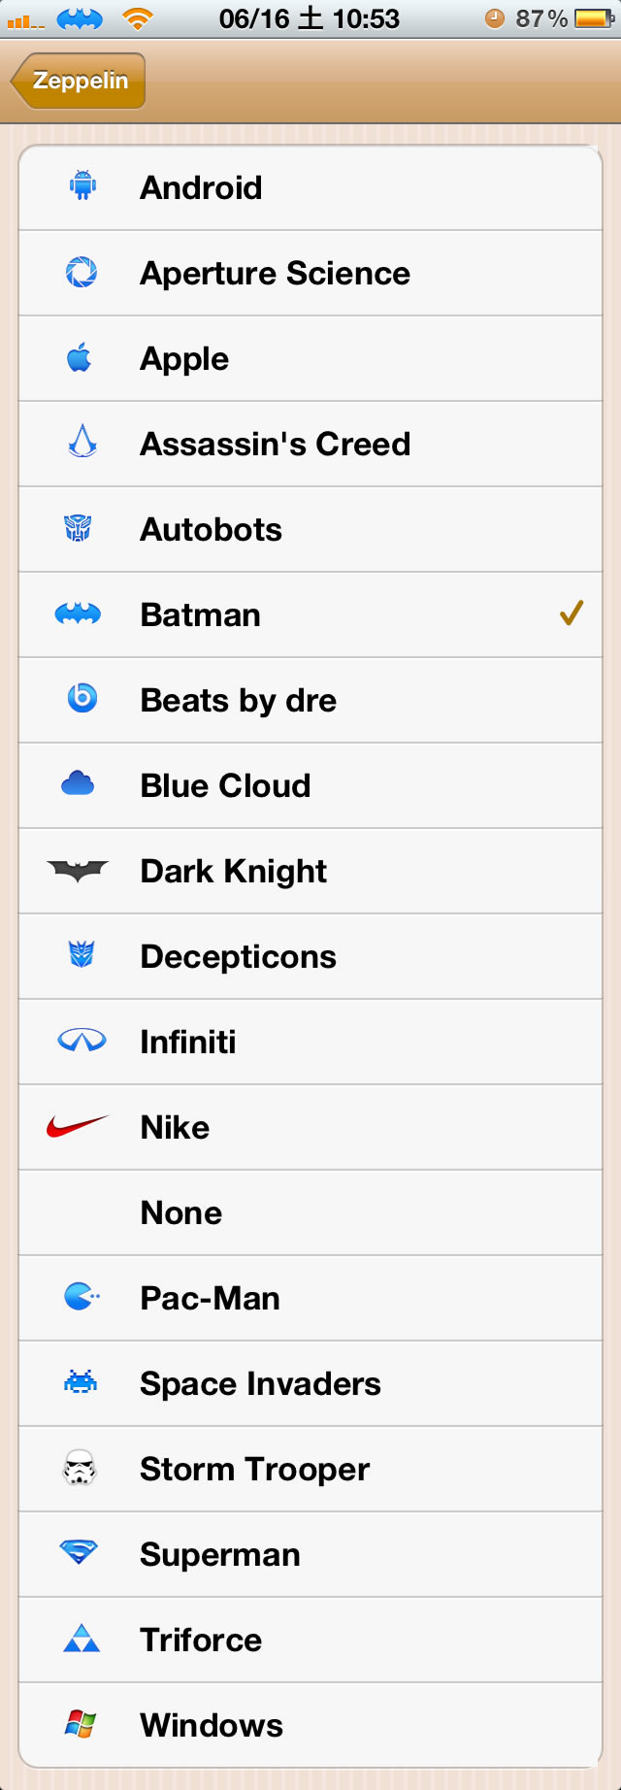Tap the Triforce triangle icon
The image size is (621, 1790).
pyautogui.click(x=82, y=1640)
